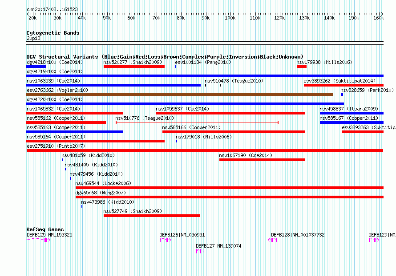Click the Cytogenetic Bands track title
The height and width of the screenshot is (276, 396).
(x=53, y=33)
